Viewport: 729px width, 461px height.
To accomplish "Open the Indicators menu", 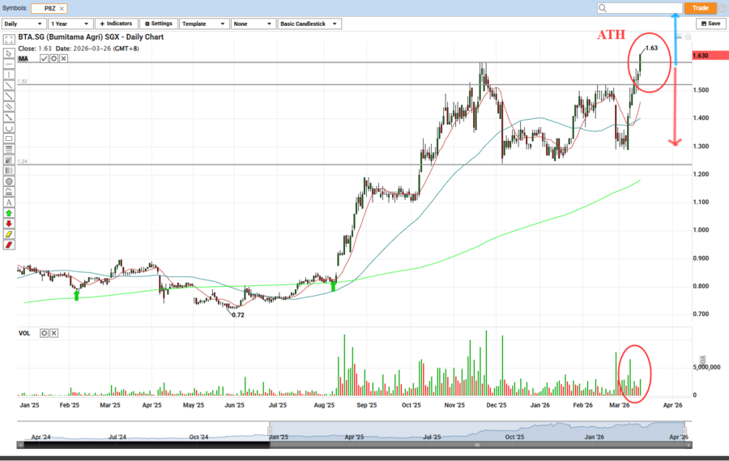I will (116, 24).
